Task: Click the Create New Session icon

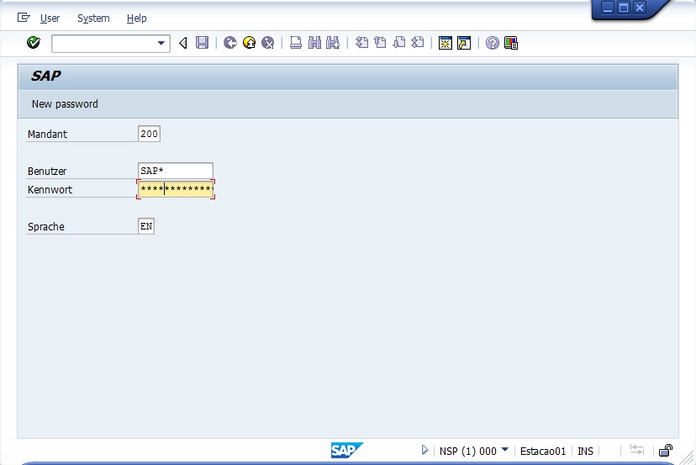Action: coord(445,43)
